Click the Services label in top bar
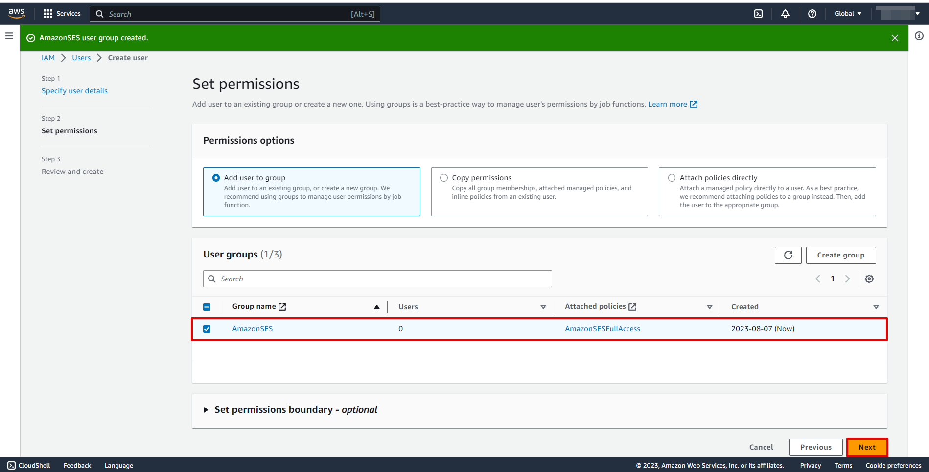 69,14
